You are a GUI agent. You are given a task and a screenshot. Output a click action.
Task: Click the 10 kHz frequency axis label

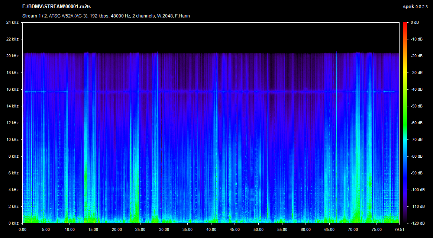[12, 140]
